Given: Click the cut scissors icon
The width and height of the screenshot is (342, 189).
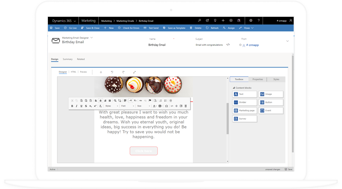Looking at the screenshot, I should coord(72,100).
